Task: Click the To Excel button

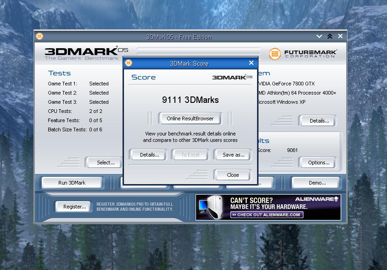Action: point(191,155)
